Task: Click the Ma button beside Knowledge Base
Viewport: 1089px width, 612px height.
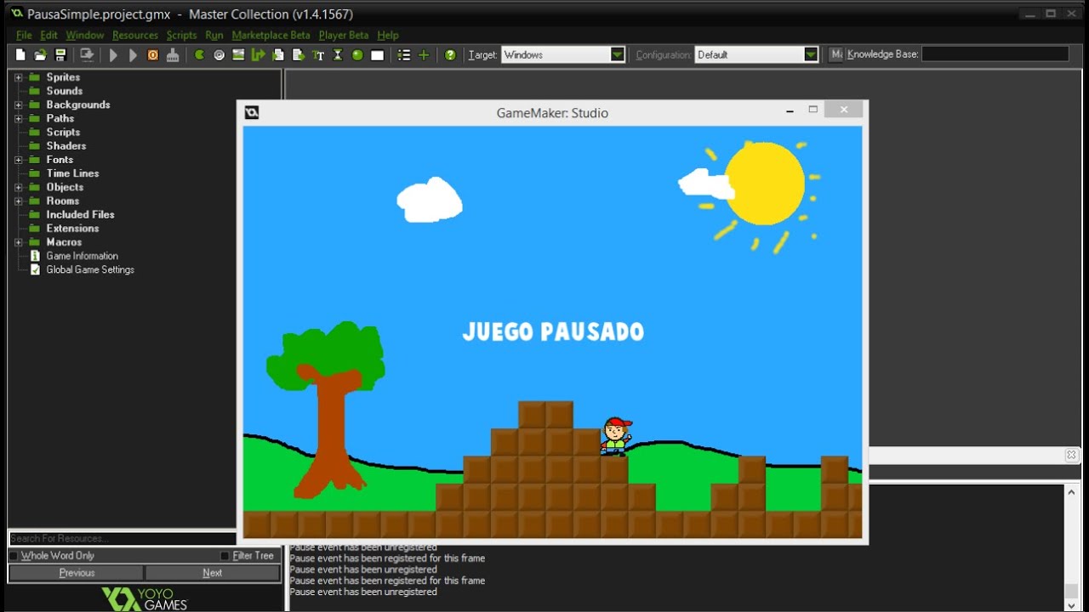Action: 836,54
